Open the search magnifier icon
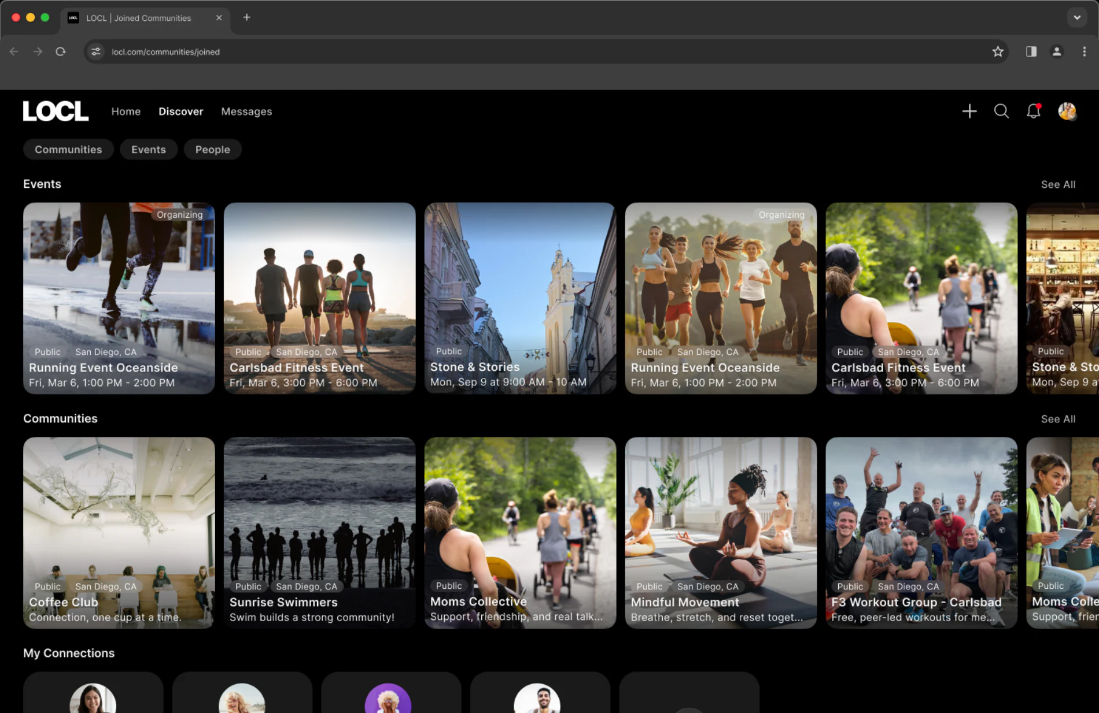The width and height of the screenshot is (1099, 713). click(1001, 111)
